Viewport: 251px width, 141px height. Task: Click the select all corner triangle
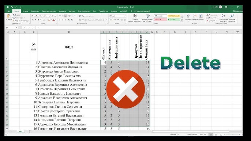point(7,32)
